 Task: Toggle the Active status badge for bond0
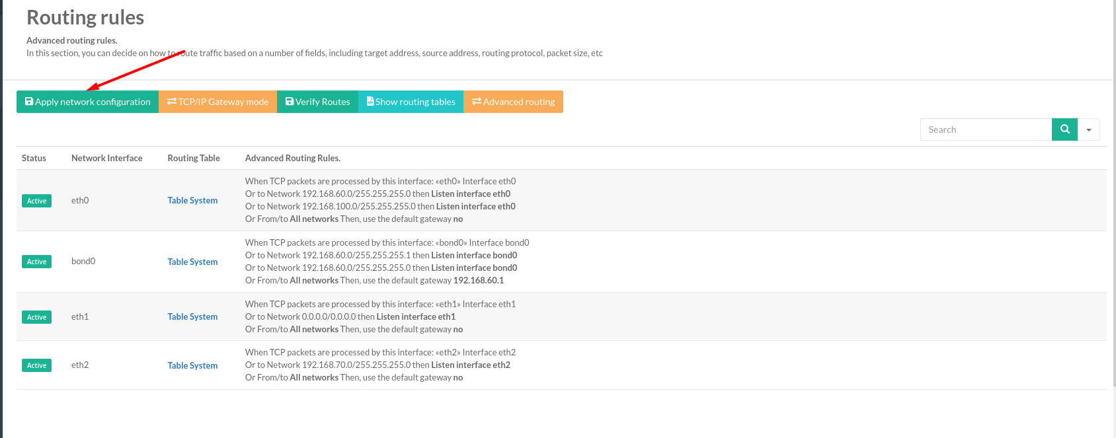[37, 262]
